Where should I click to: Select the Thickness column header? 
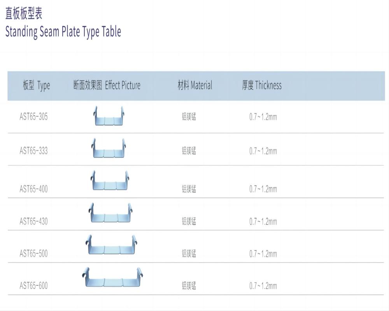(262, 86)
